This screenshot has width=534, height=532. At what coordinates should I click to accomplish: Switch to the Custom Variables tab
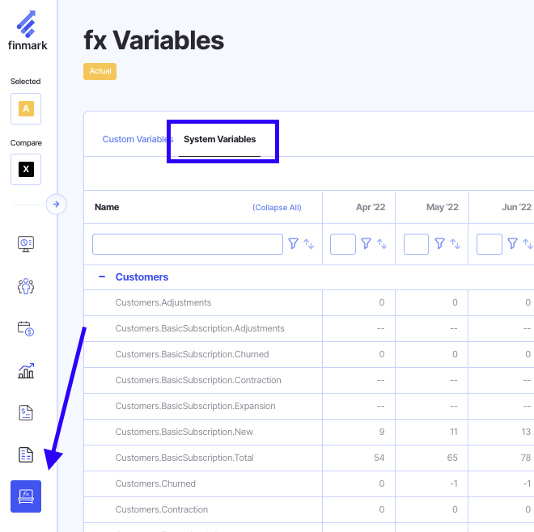click(x=136, y=139)
